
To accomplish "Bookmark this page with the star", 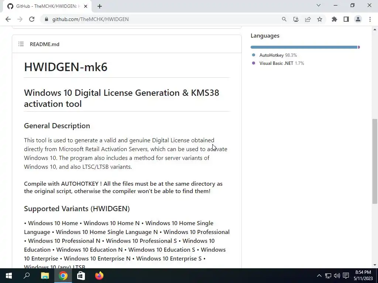I will point(320,19).
